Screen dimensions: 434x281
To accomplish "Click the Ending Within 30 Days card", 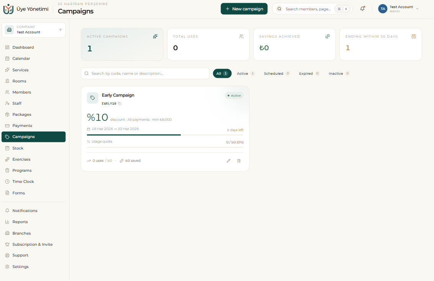I will (381, 44).
